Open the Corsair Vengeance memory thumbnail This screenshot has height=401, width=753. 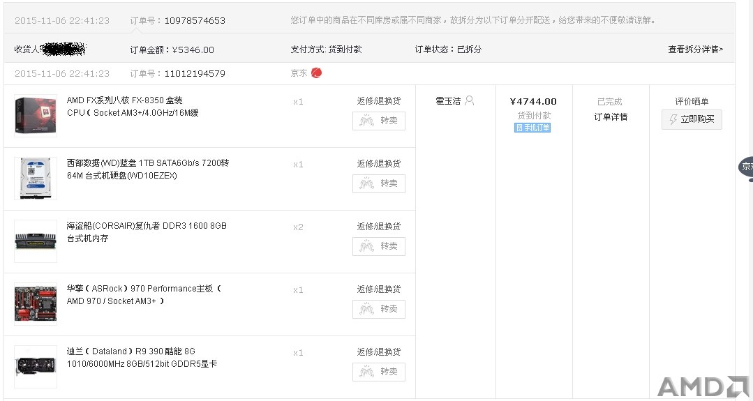pos(36,241)
